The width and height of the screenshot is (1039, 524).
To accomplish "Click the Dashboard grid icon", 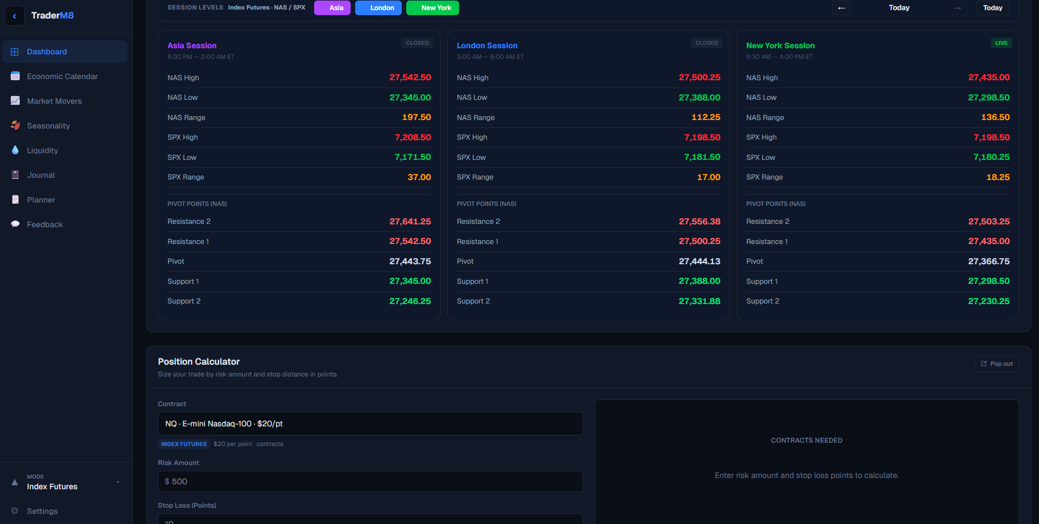I will pyautogui.click(x=15, y=52).
